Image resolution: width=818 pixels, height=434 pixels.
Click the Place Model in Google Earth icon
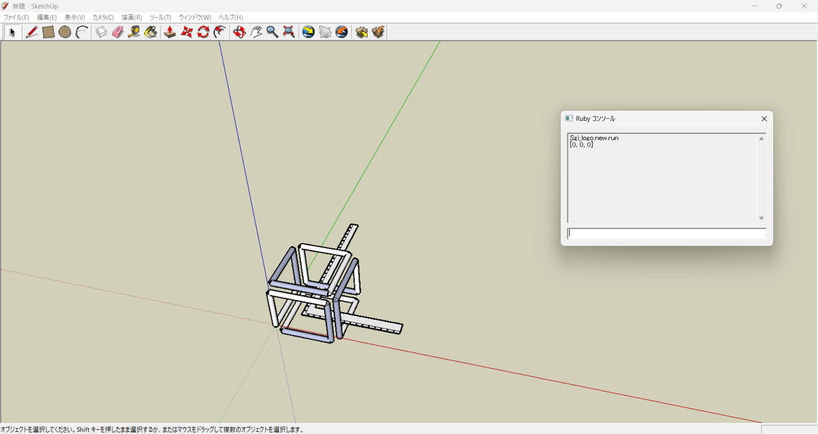342,32
